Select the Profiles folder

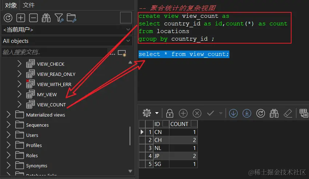point(34,146)
